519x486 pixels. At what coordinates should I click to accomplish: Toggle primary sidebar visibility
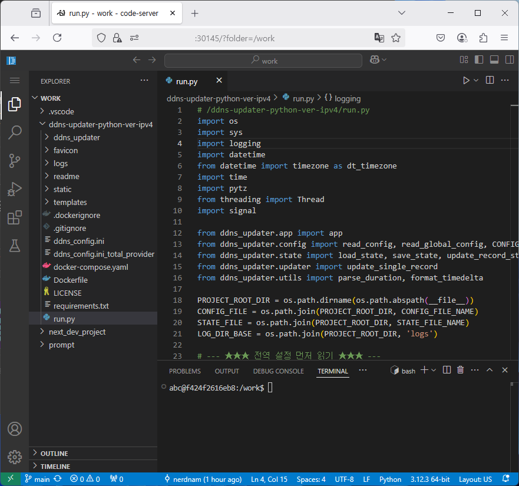(x=479, y=59)
